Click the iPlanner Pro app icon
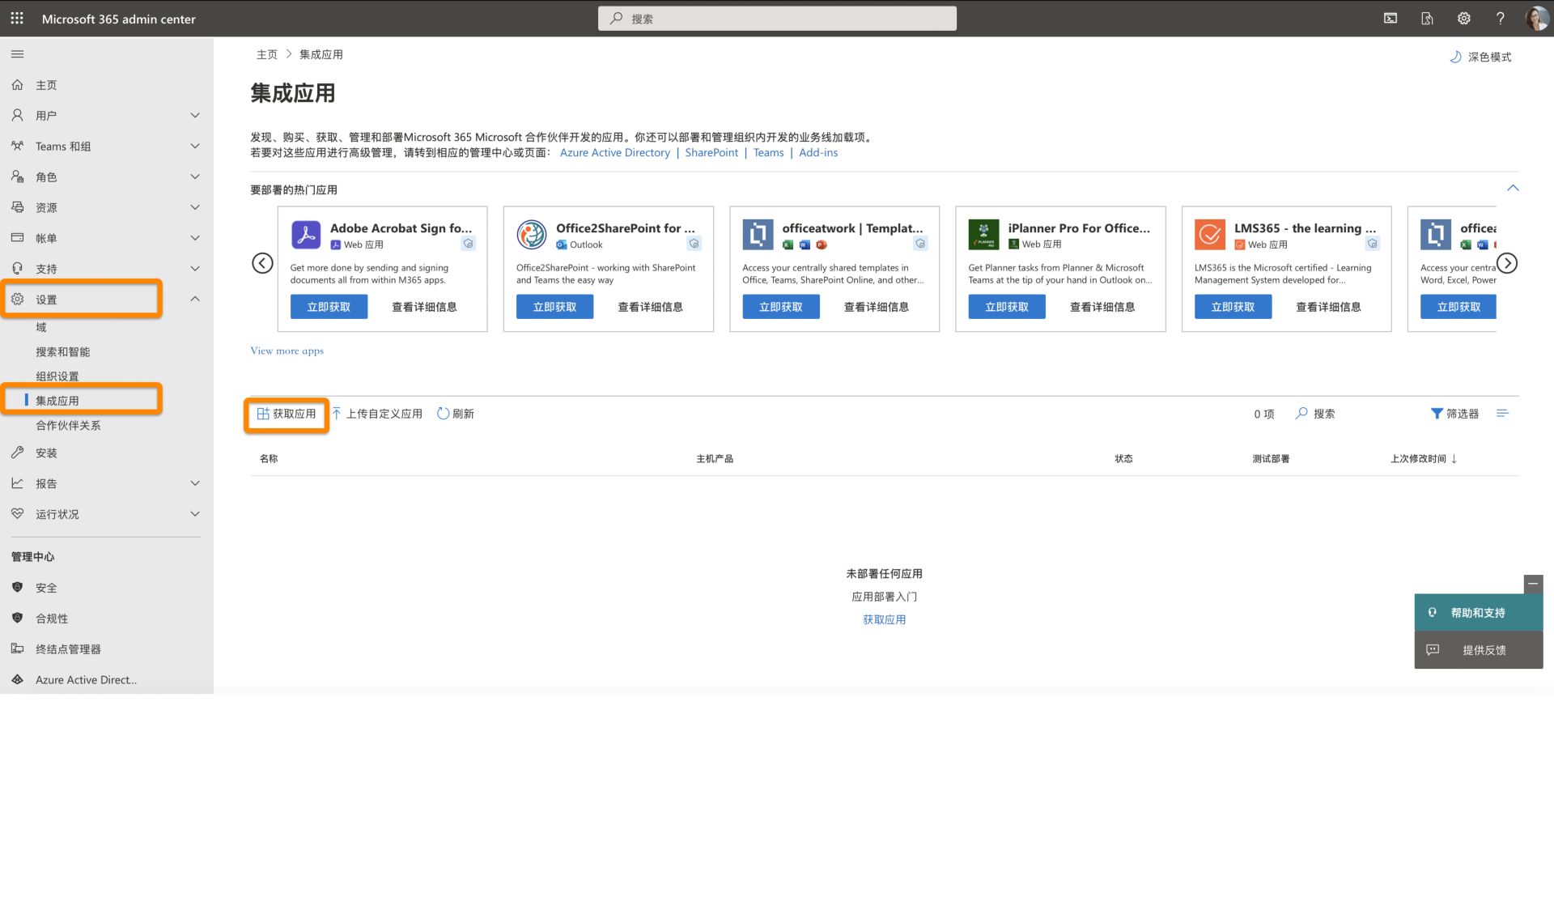Screen dimensions: 1554x910 click(983, 235)
